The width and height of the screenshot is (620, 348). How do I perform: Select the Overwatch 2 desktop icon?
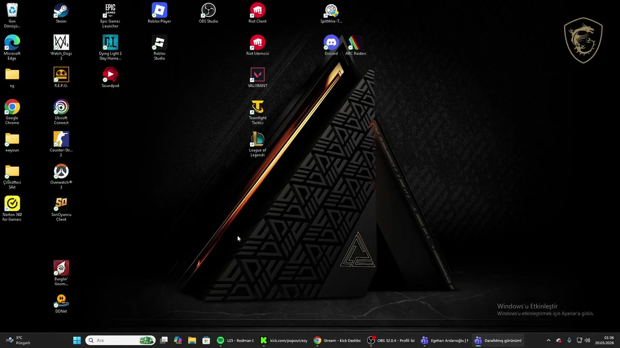coord(61,176)
